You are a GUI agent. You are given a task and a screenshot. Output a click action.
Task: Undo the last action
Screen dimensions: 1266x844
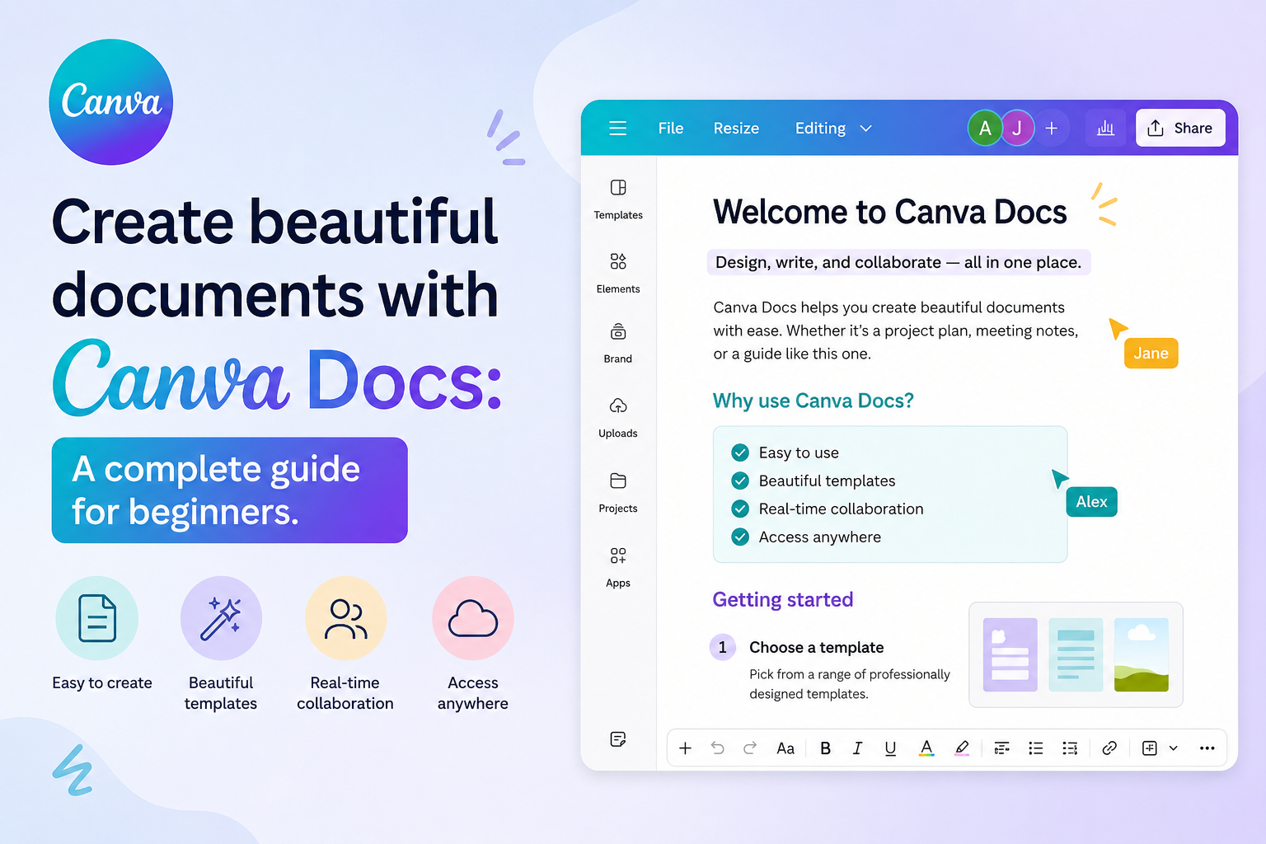coord(718,748)
